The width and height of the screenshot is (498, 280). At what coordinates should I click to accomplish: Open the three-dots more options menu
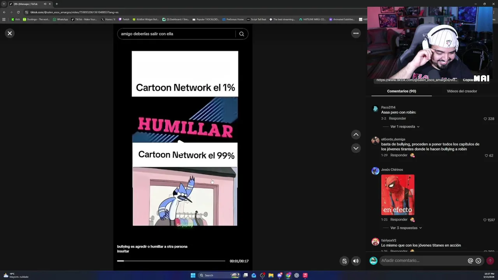point(356,33)
